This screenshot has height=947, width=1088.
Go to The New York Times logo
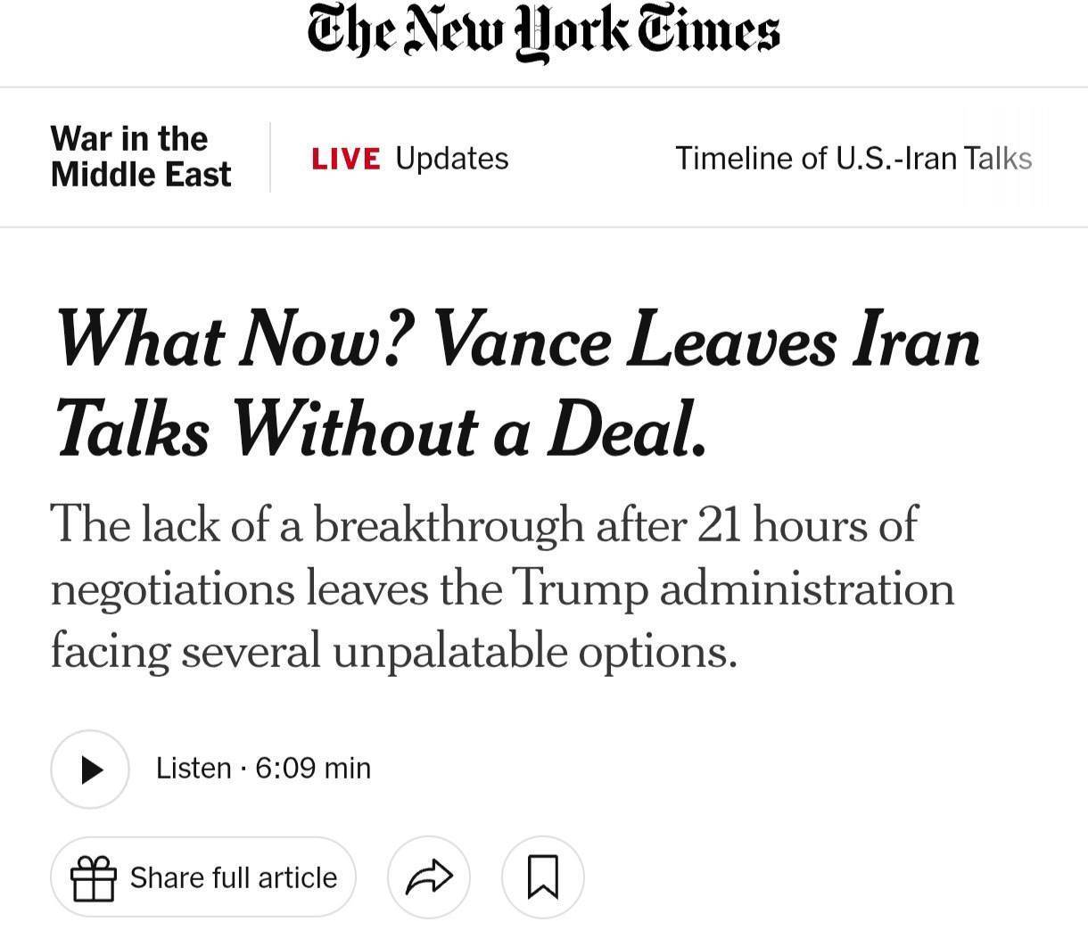click(543, 33)
